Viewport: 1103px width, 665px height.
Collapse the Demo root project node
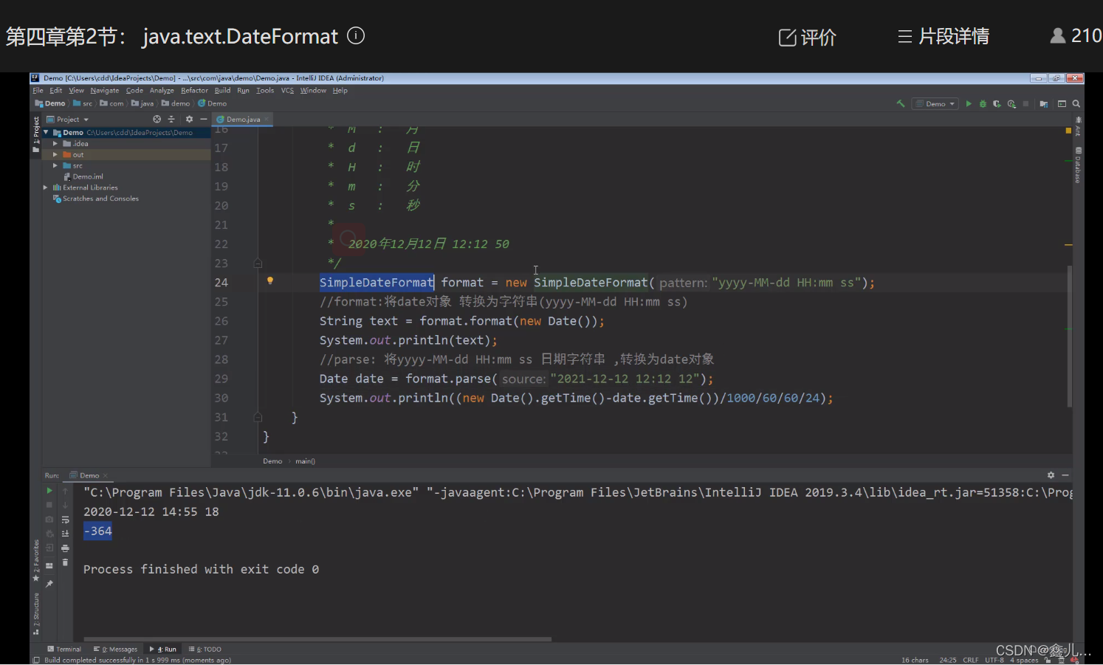tap(47, 133)
